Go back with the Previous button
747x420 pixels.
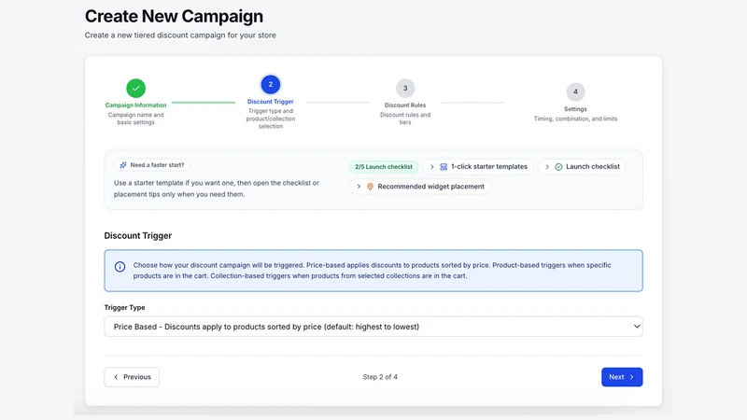click(x=132, y=377)
